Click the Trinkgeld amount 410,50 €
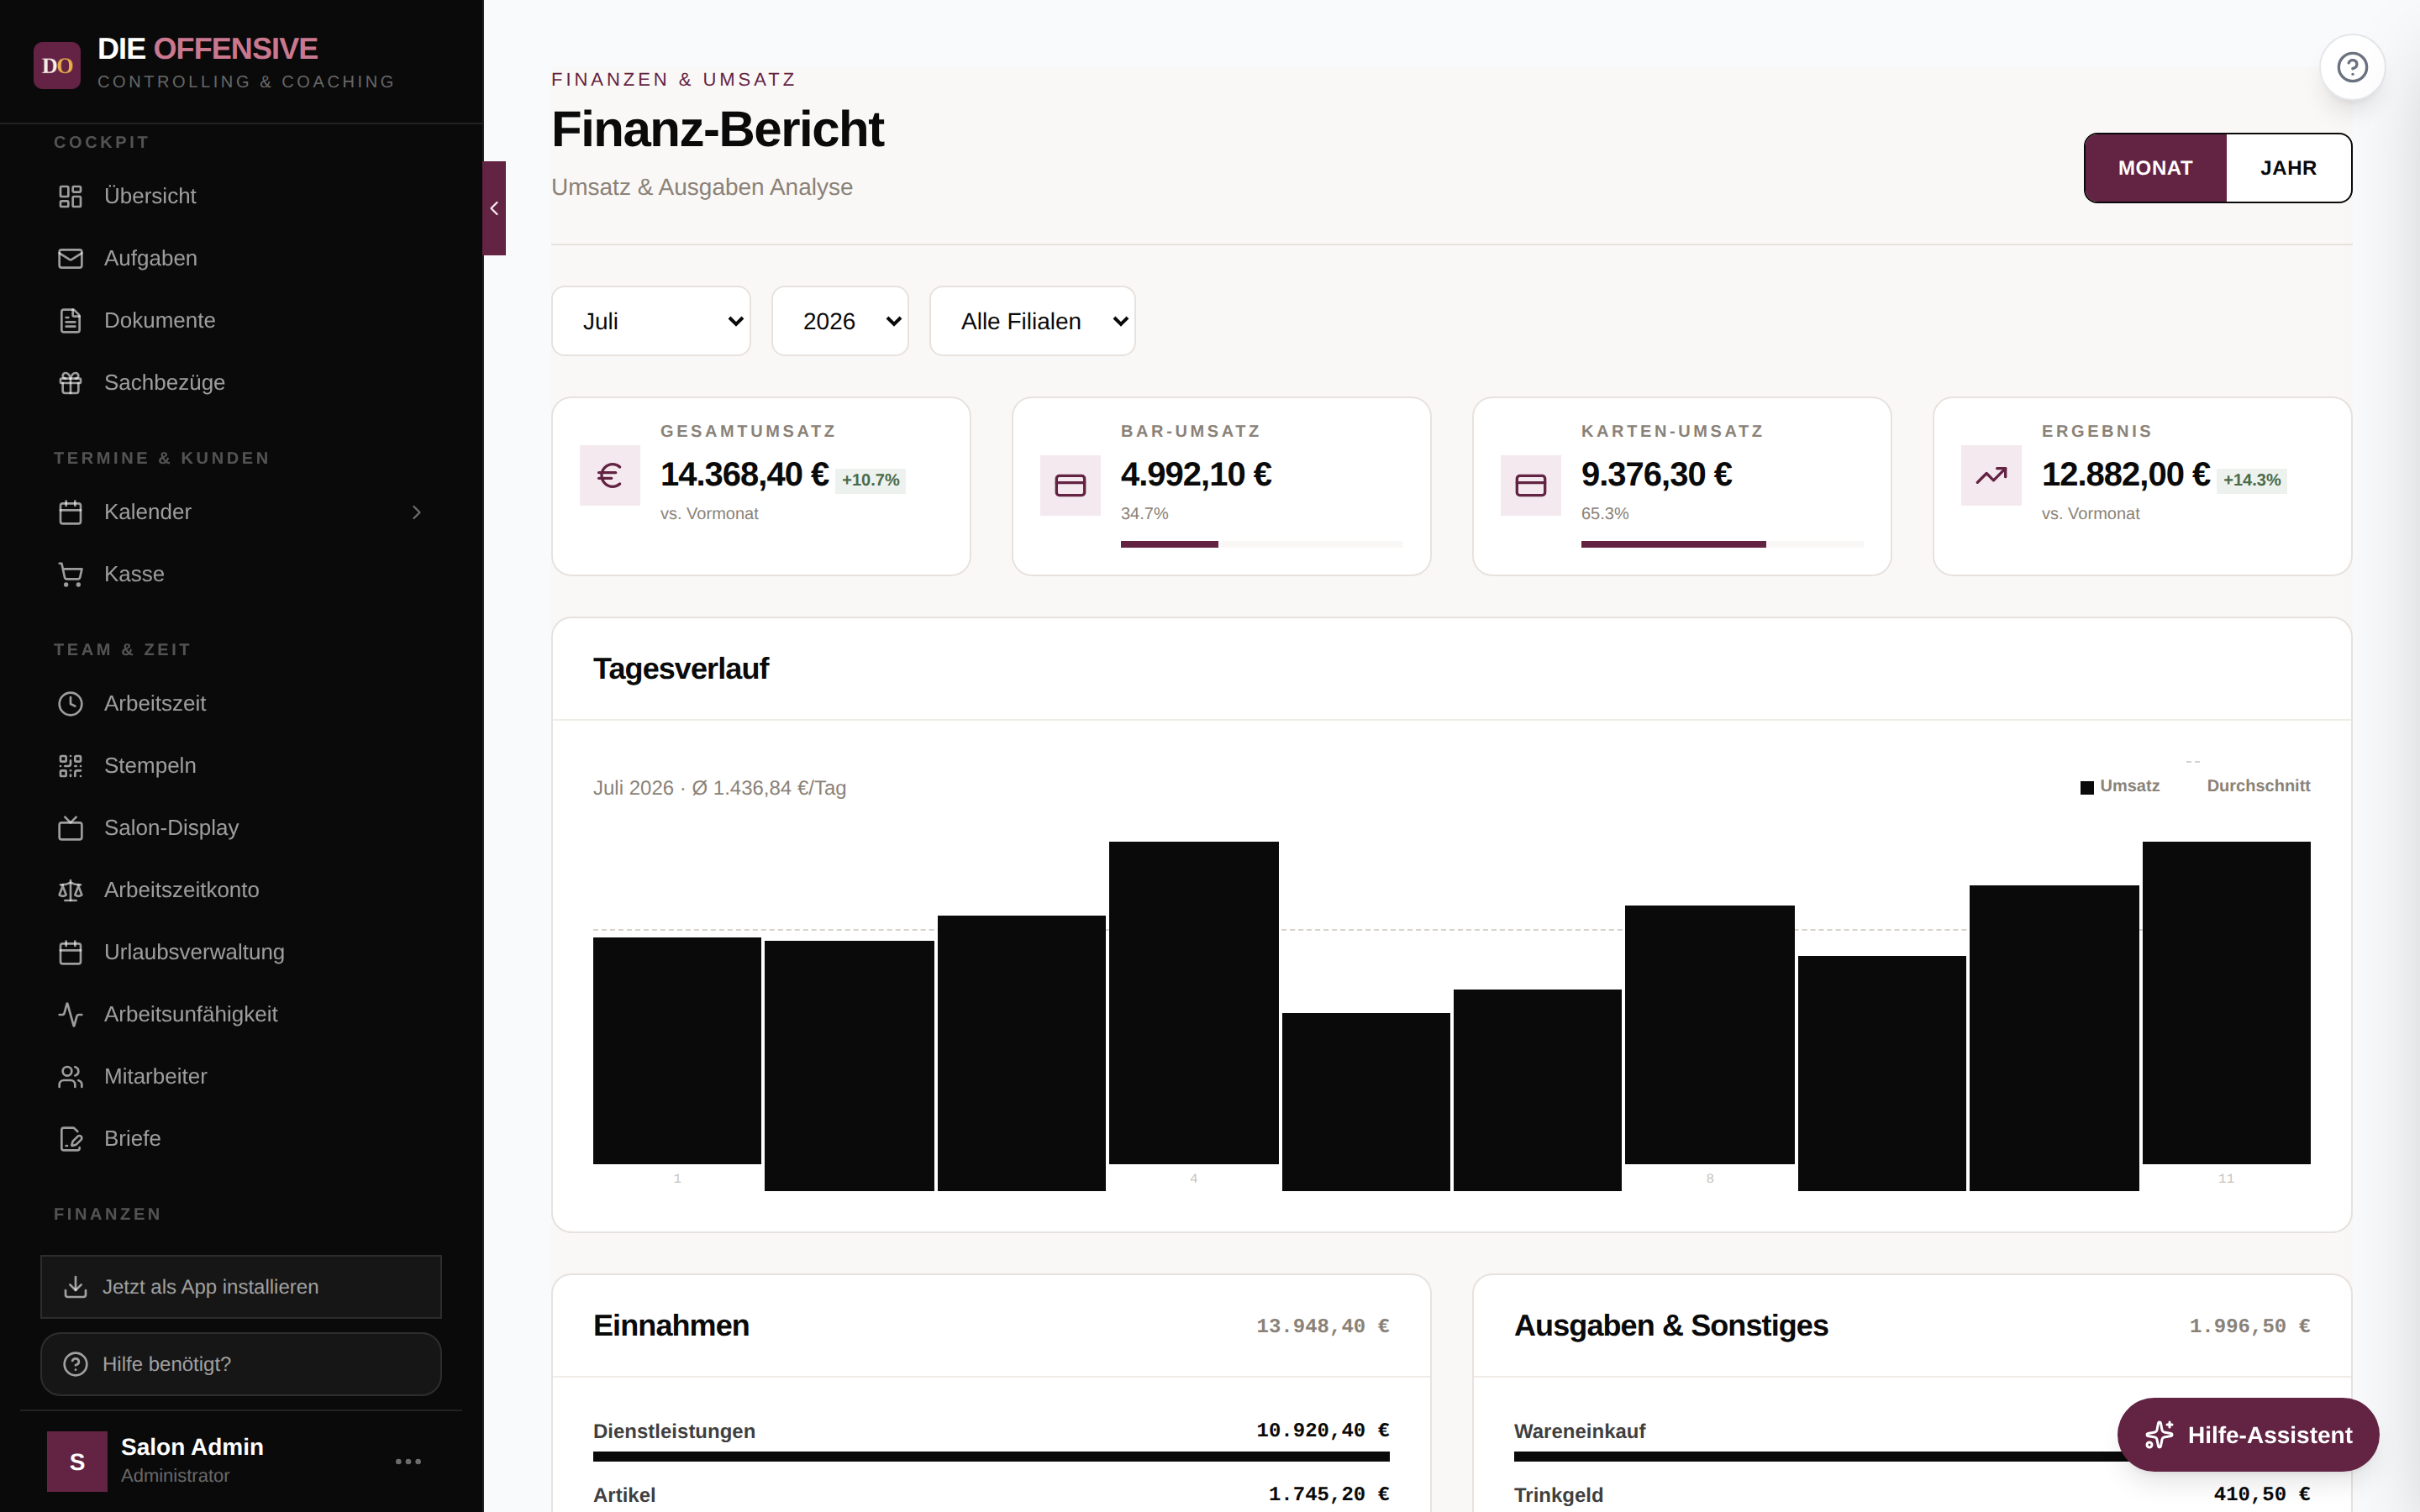Image resolution: width=2420 pixels, height=1512 pixels. (2261, 1494)
